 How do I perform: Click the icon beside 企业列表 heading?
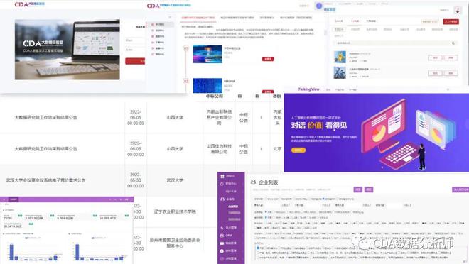point(254,182)
